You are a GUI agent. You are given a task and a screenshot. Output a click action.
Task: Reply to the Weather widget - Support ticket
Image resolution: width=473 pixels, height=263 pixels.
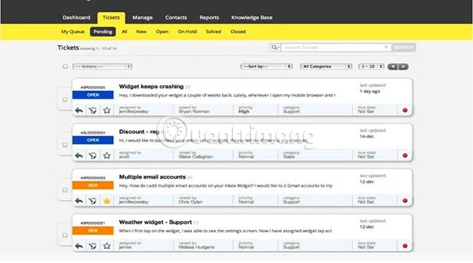(x=79, y=246)
